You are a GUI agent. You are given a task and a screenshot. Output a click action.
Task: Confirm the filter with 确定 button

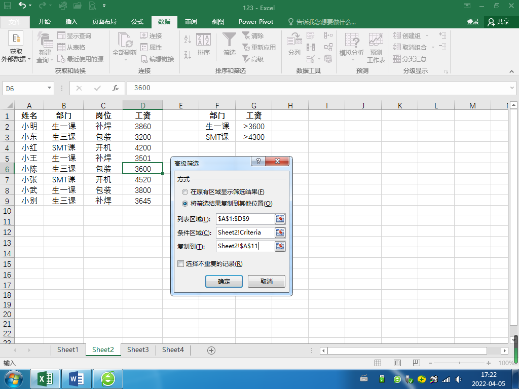coord(224,282)
